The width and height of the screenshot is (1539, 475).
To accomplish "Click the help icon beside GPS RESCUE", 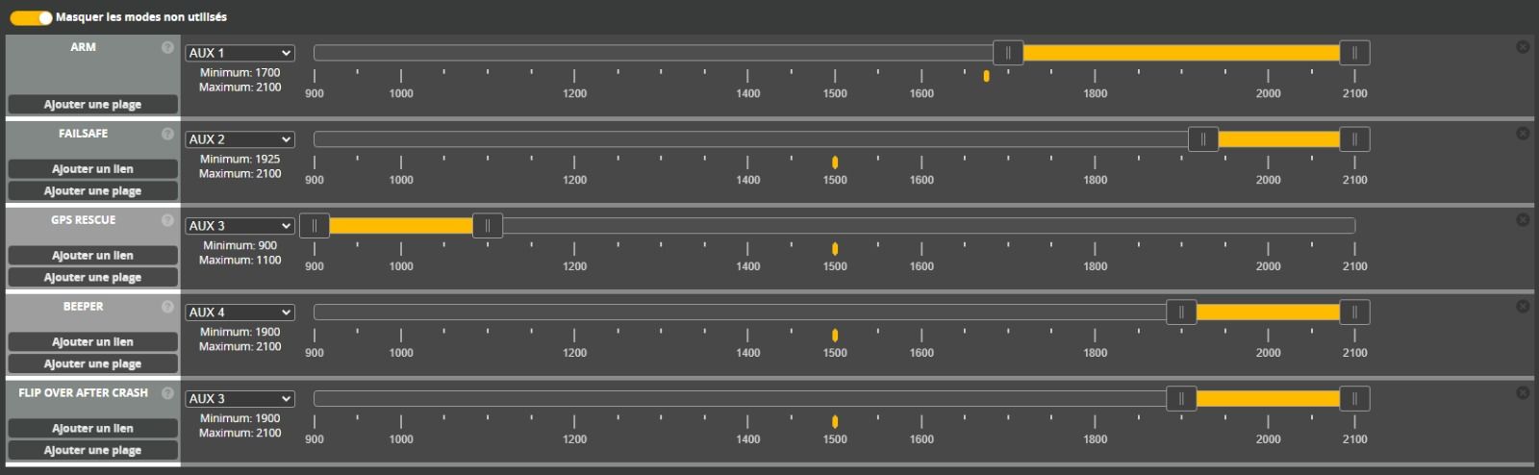I will [167, 220].
